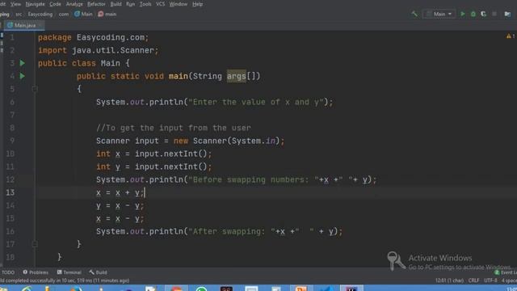The height and width of the screenshot is (291, 517).
Task: Open the TODO tool window
Action: coord(8,272)
